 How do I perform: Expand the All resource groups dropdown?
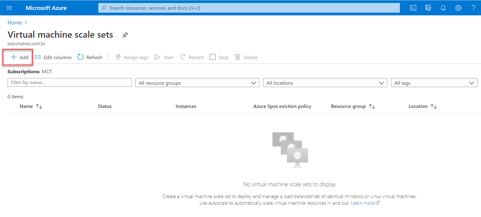click(197, 83)
